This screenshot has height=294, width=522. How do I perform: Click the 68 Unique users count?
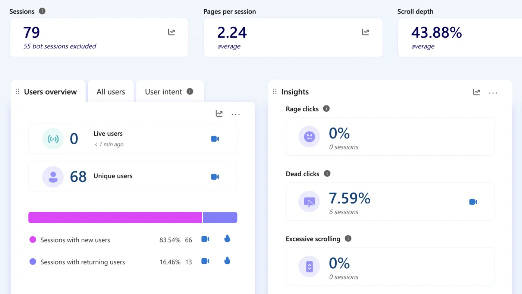78,177
